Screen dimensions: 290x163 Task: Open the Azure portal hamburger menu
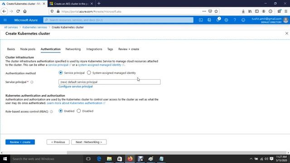[5, 20]
